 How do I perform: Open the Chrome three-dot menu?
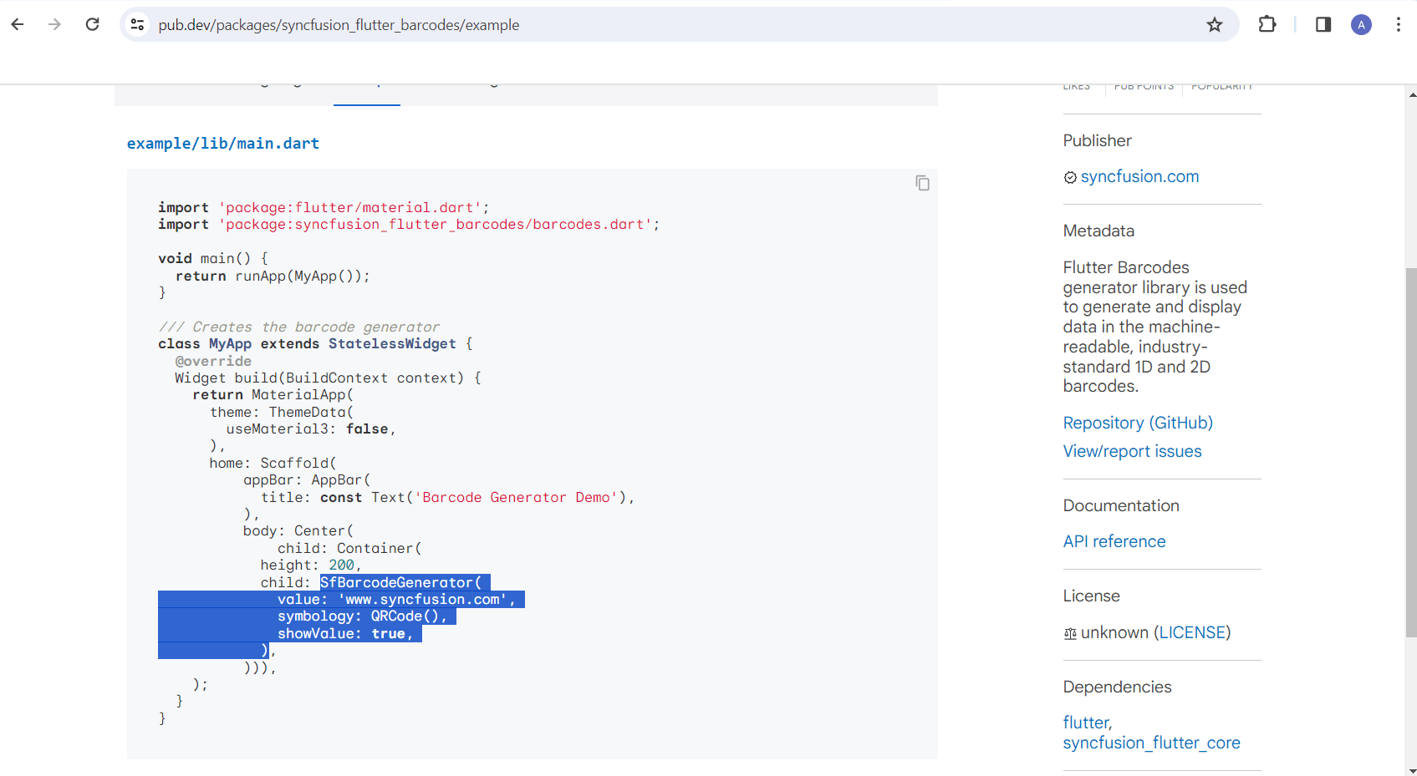point(1399,24)
